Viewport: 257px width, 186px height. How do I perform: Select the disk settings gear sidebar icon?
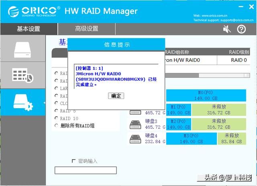click(x=23, y=102)
